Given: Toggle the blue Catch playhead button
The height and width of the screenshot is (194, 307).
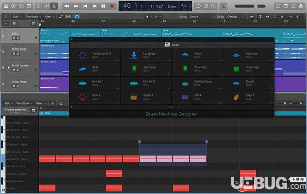Looking at the screenshot, I should (77, 17).
